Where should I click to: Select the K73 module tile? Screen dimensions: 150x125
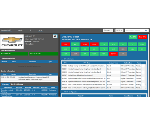coord(142,49)
